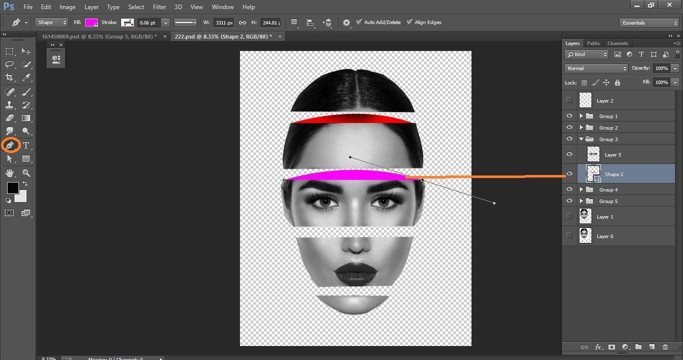Toggle visibility of Layer 2

[x=569, y=100]
